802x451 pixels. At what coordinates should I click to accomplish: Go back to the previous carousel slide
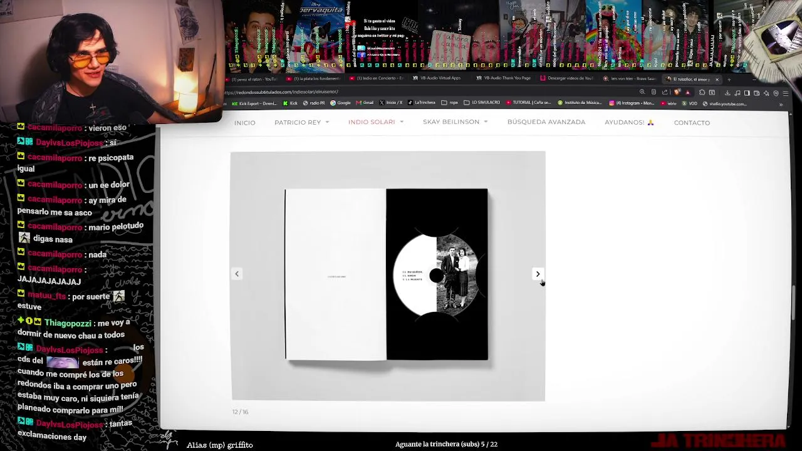[237, 274]
